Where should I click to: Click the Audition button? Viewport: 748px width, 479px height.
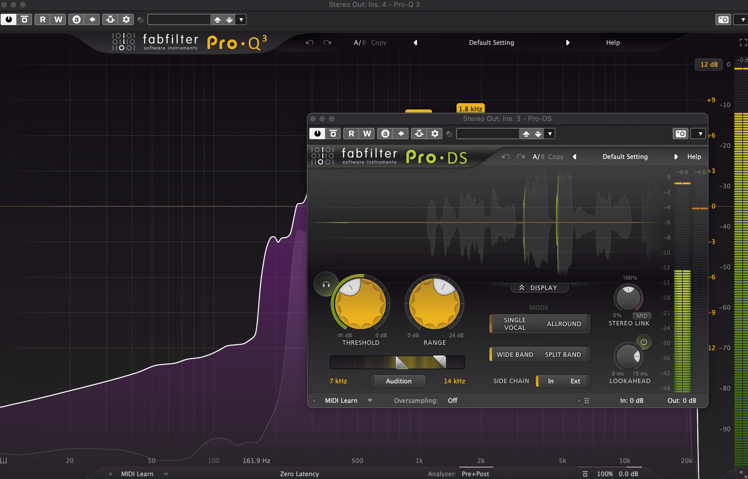[398, 381]
